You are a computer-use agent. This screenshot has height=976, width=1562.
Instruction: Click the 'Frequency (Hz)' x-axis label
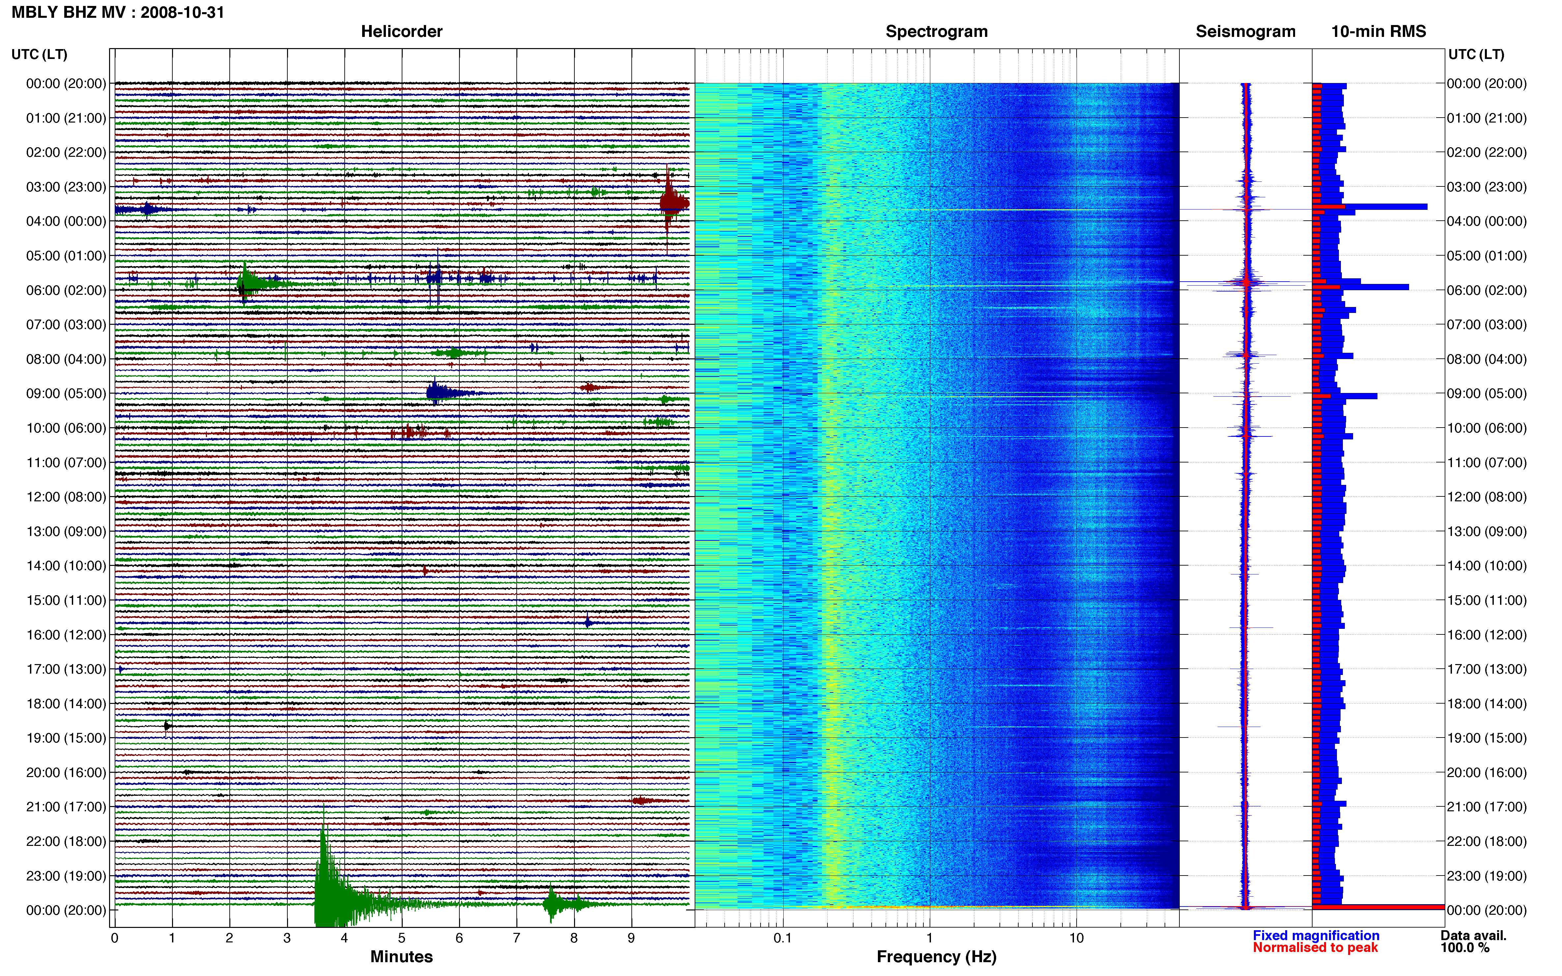click(x=936, y=957)
